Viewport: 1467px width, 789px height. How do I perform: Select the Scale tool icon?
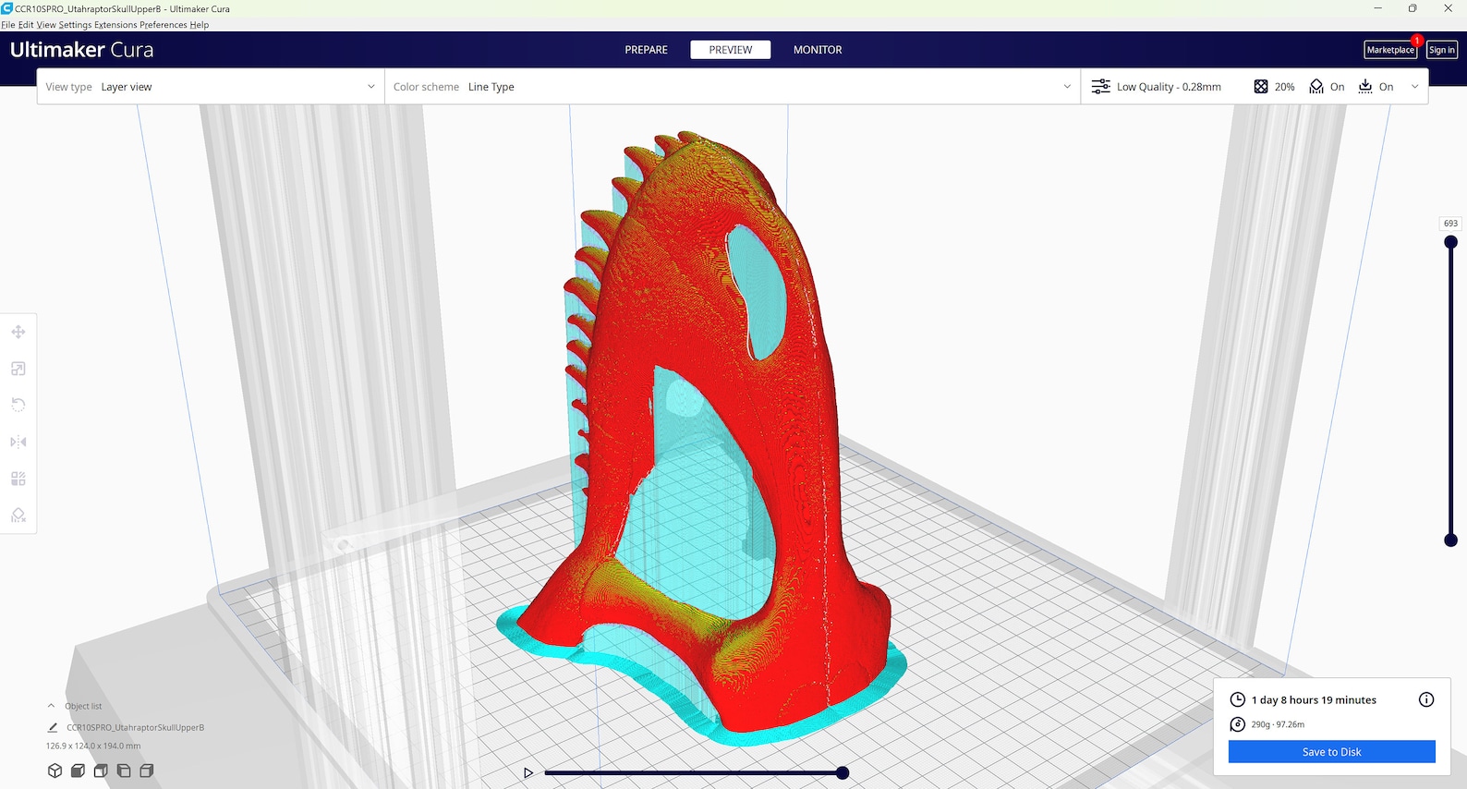pos(18,369)
